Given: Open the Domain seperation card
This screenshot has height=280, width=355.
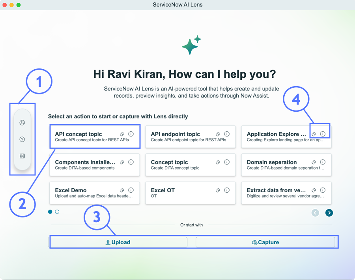Looking at the screenshot, I should click(286, 165).
